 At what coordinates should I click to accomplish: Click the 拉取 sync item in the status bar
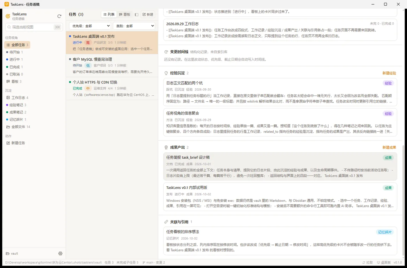coord(368,262)
